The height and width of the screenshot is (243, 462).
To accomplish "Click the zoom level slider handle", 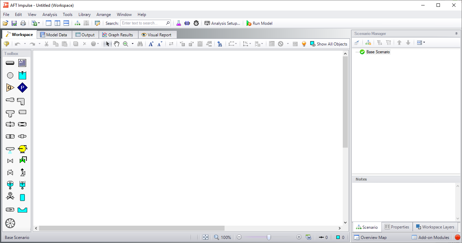I will point(269,238).
